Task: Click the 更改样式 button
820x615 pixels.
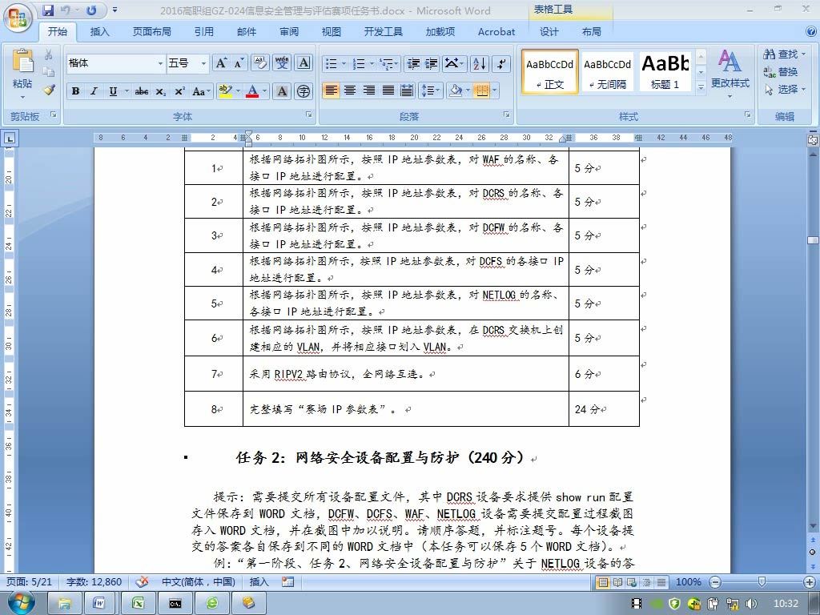Action: [730, 73]
